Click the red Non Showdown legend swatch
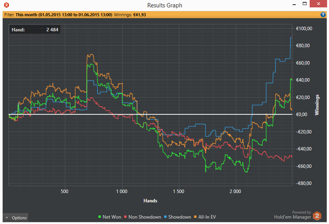 [125, 217]
